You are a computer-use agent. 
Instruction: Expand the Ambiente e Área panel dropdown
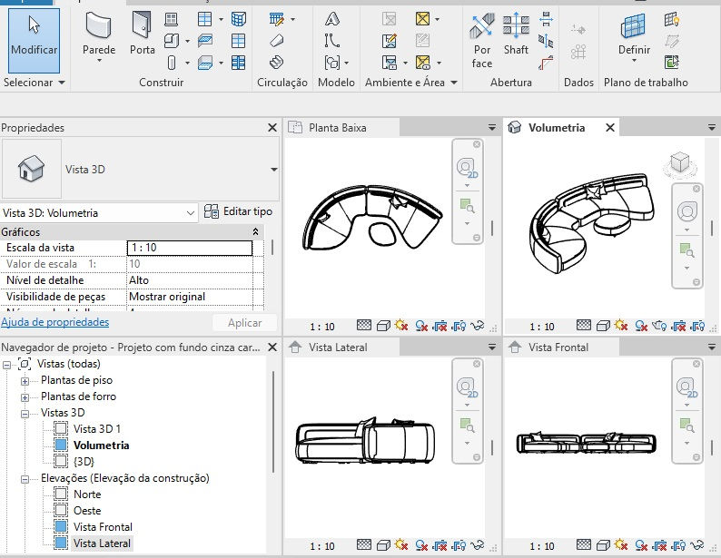click(x=454, y=83)
